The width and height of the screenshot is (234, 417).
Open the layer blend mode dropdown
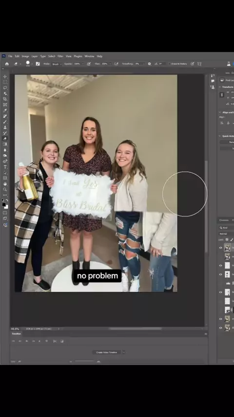(x=226, y=234)
